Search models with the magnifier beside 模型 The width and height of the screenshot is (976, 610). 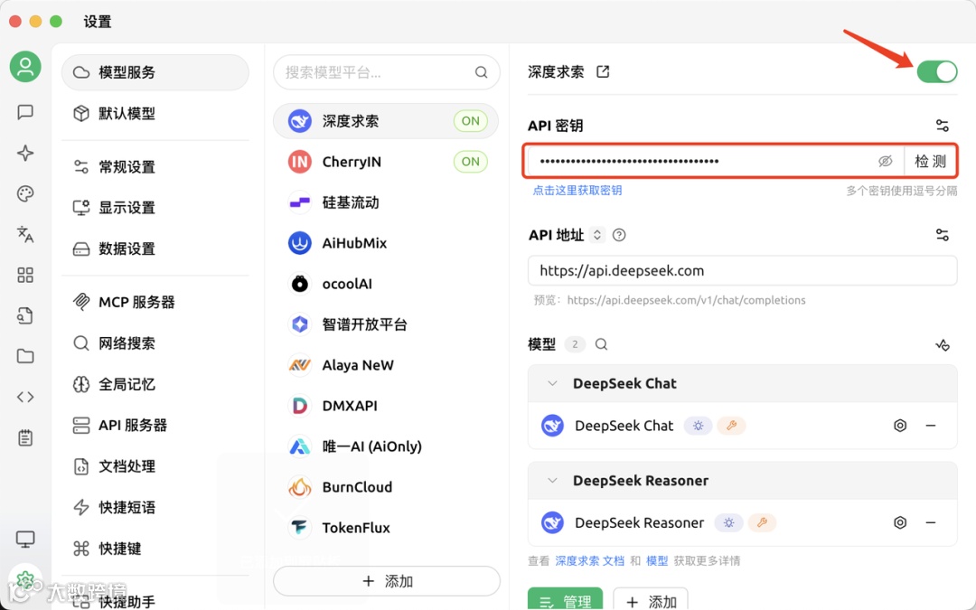point(601,344)
